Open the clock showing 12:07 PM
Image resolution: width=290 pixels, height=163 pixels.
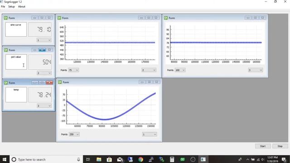point(273,159)
